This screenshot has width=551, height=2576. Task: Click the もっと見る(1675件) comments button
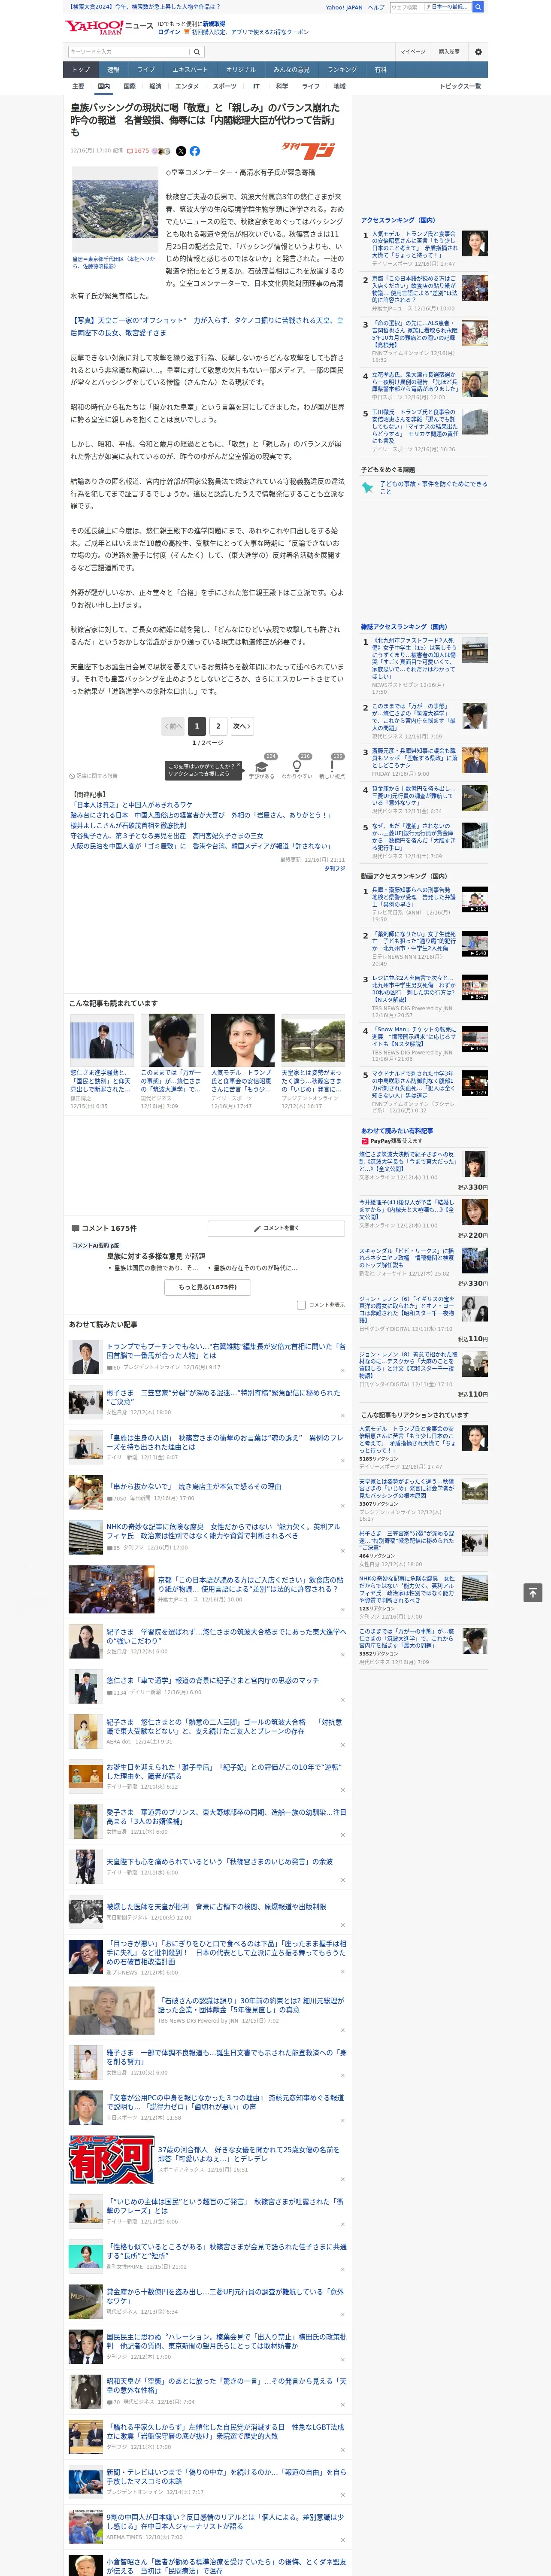click(208, 1287)
